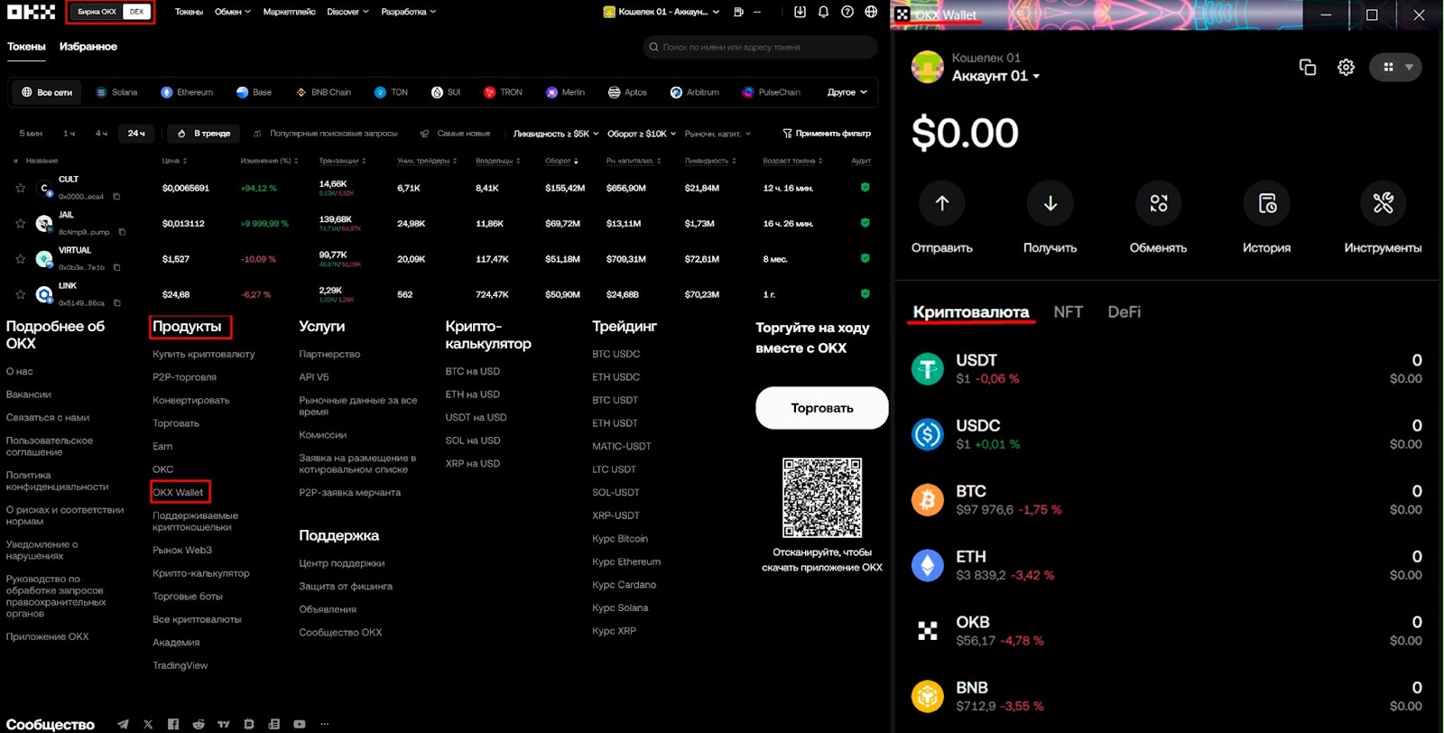Open the Купить криптовалюту link
Image resolution: width=1444 pixels, height=733 pixels.
point(203,354)
